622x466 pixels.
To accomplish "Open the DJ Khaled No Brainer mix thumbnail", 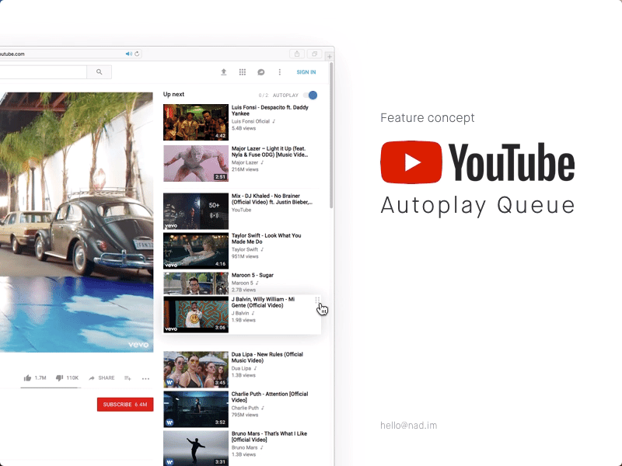I will [x=196, y=211].
